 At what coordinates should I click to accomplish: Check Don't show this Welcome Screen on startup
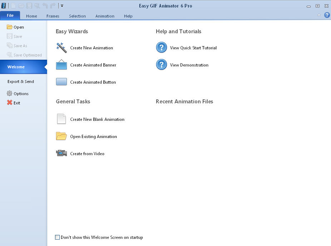pyautogui.click(x=57, y=237)
